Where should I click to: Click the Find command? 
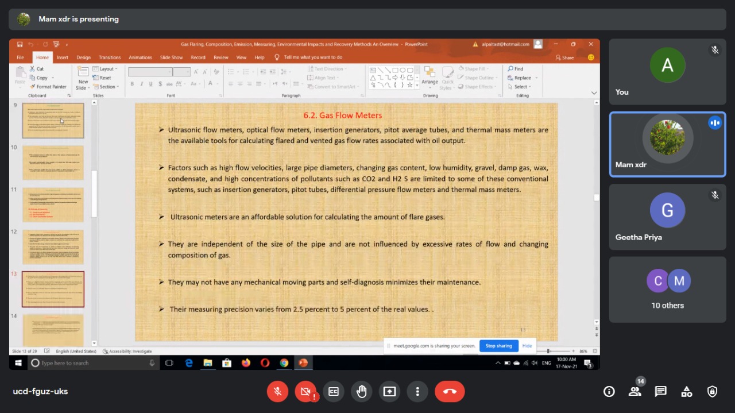(516, 69)
